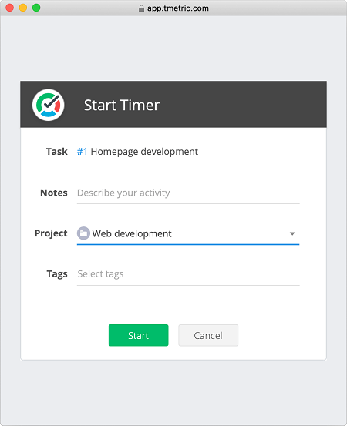Click the Homepage development task name

[x=144, y=152]
